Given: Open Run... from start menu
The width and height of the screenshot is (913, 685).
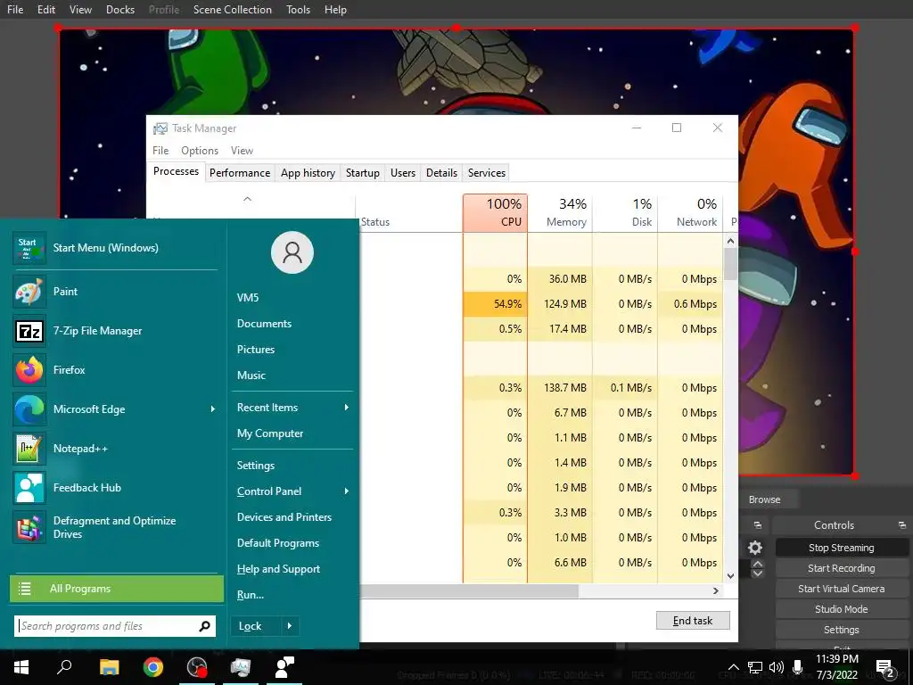Looking at the screenshot, I should click(251, 595).
